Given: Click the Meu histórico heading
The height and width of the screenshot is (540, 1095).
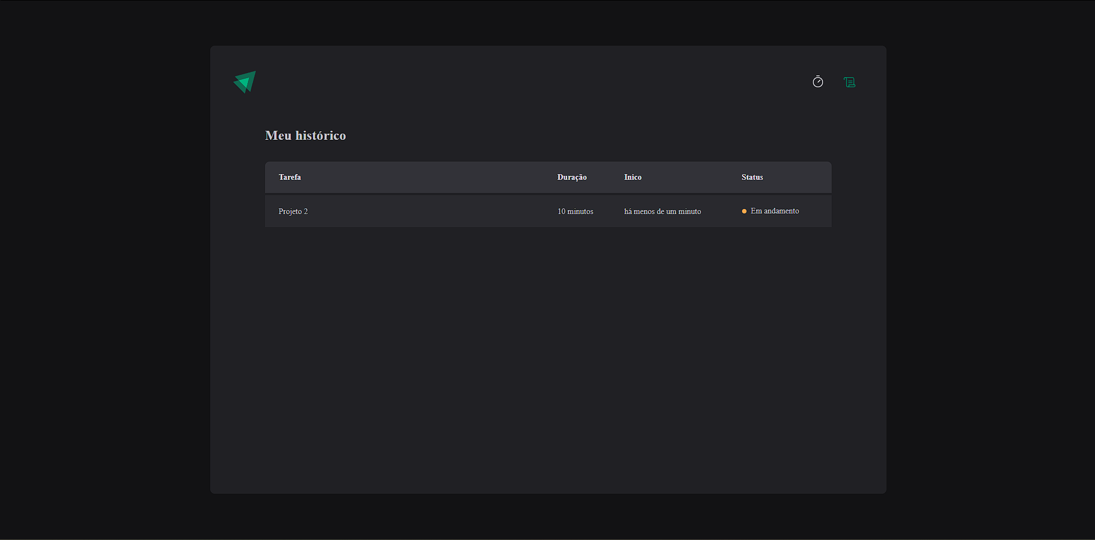Looking at the screenshot, I should pos(306,135).
